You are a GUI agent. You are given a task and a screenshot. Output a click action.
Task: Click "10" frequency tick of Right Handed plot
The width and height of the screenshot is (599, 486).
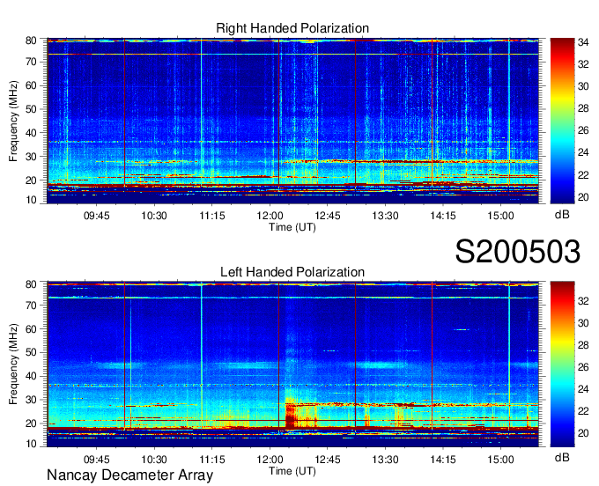[32, 200]
